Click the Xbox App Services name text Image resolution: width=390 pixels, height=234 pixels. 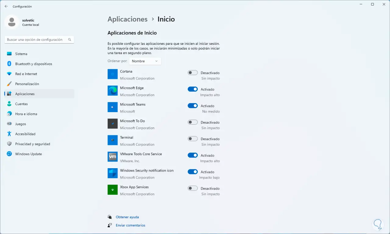134,187
